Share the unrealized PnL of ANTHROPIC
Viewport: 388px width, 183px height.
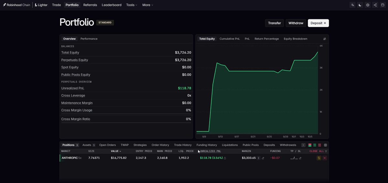(225, 158)
